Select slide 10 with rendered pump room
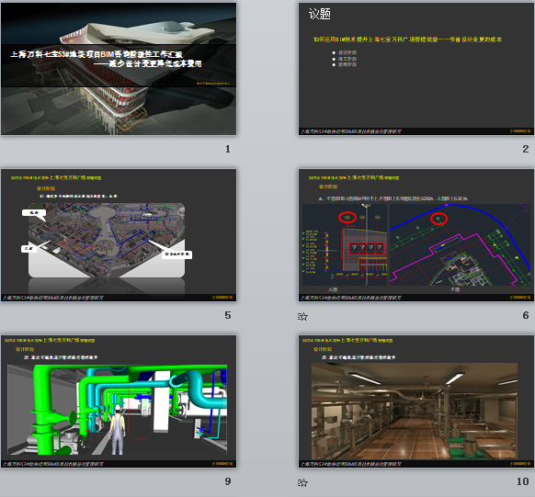Viewport: 535px width, 497px height. [x=415, y=401]
